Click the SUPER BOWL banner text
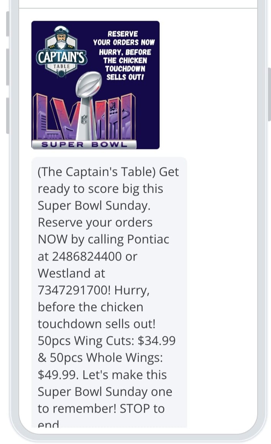271x444 pixels. pos(84,144)
